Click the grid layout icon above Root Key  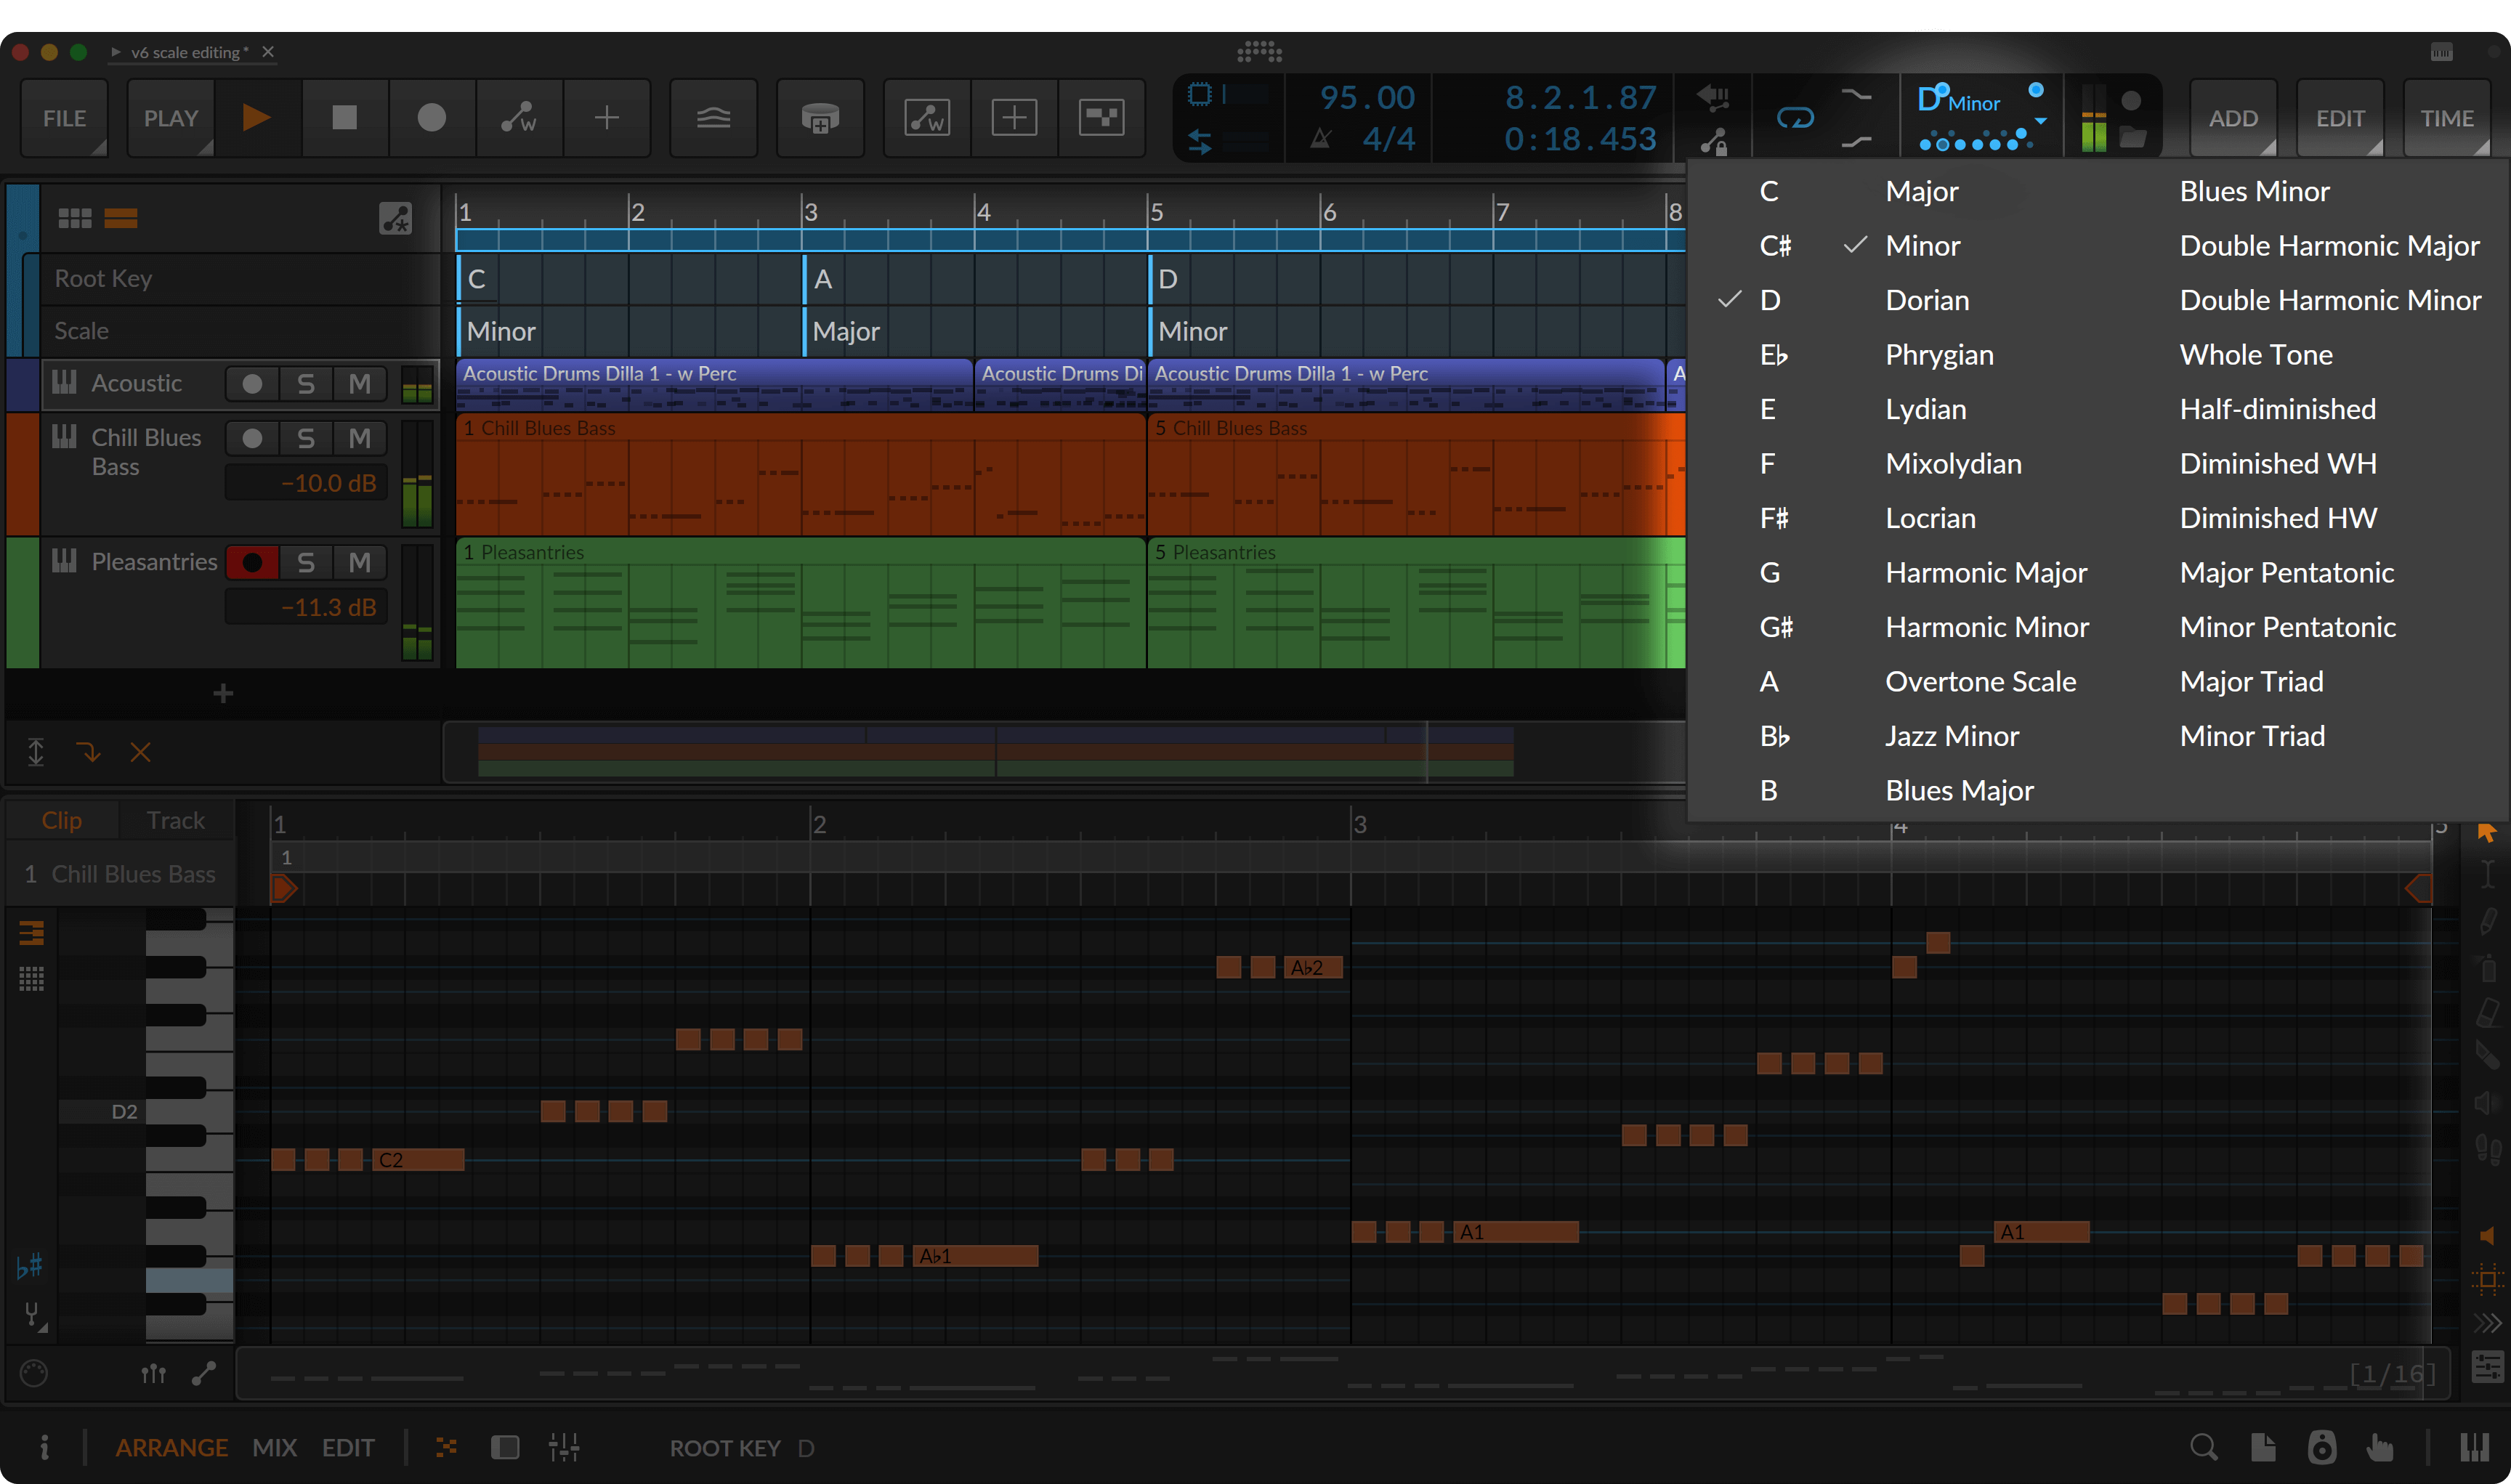[x=74, y=217]
